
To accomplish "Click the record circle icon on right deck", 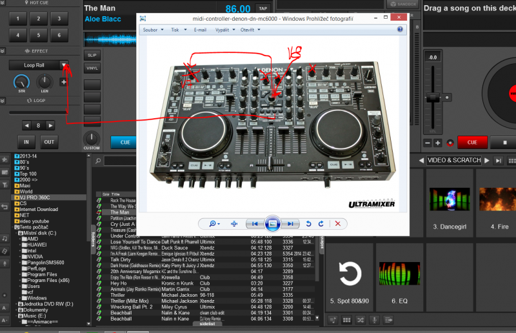I will [450, 143].
